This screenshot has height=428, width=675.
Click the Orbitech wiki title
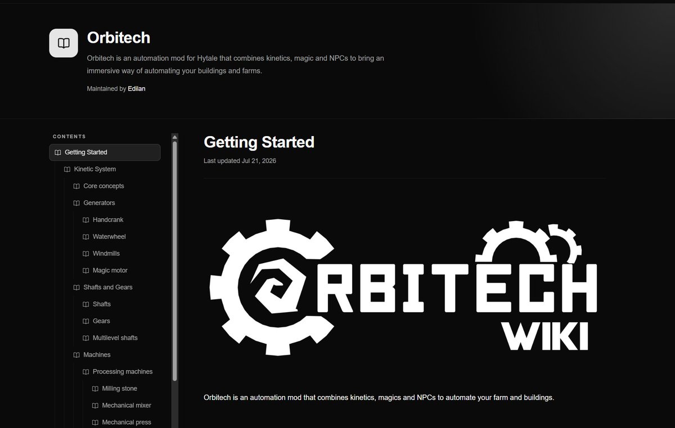coord(119,38)
